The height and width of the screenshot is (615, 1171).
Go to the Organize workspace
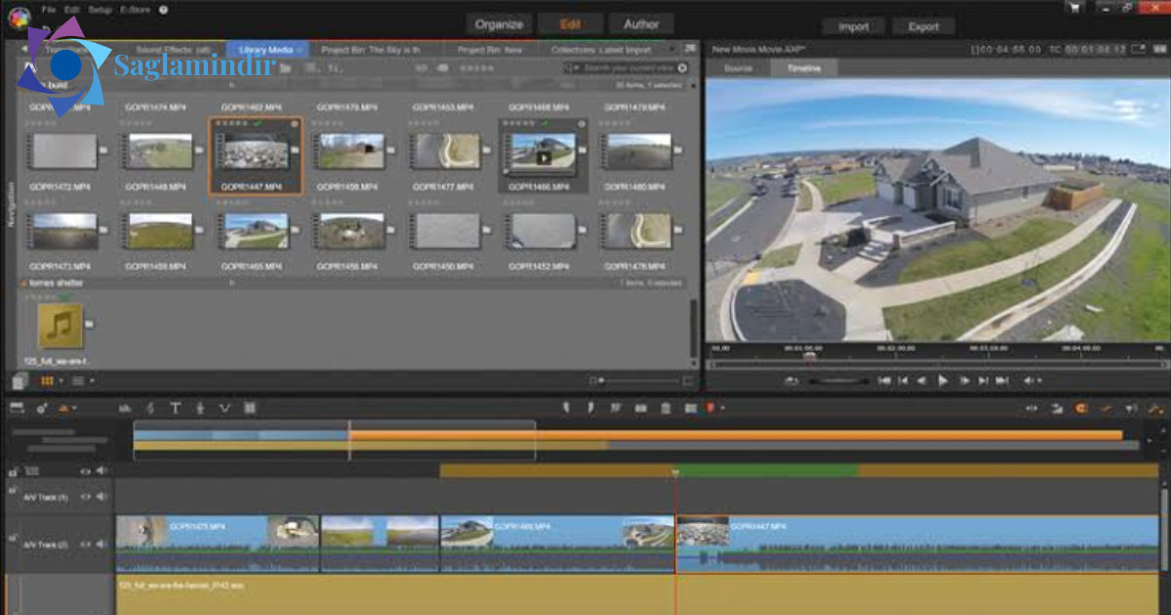(499, 24)
